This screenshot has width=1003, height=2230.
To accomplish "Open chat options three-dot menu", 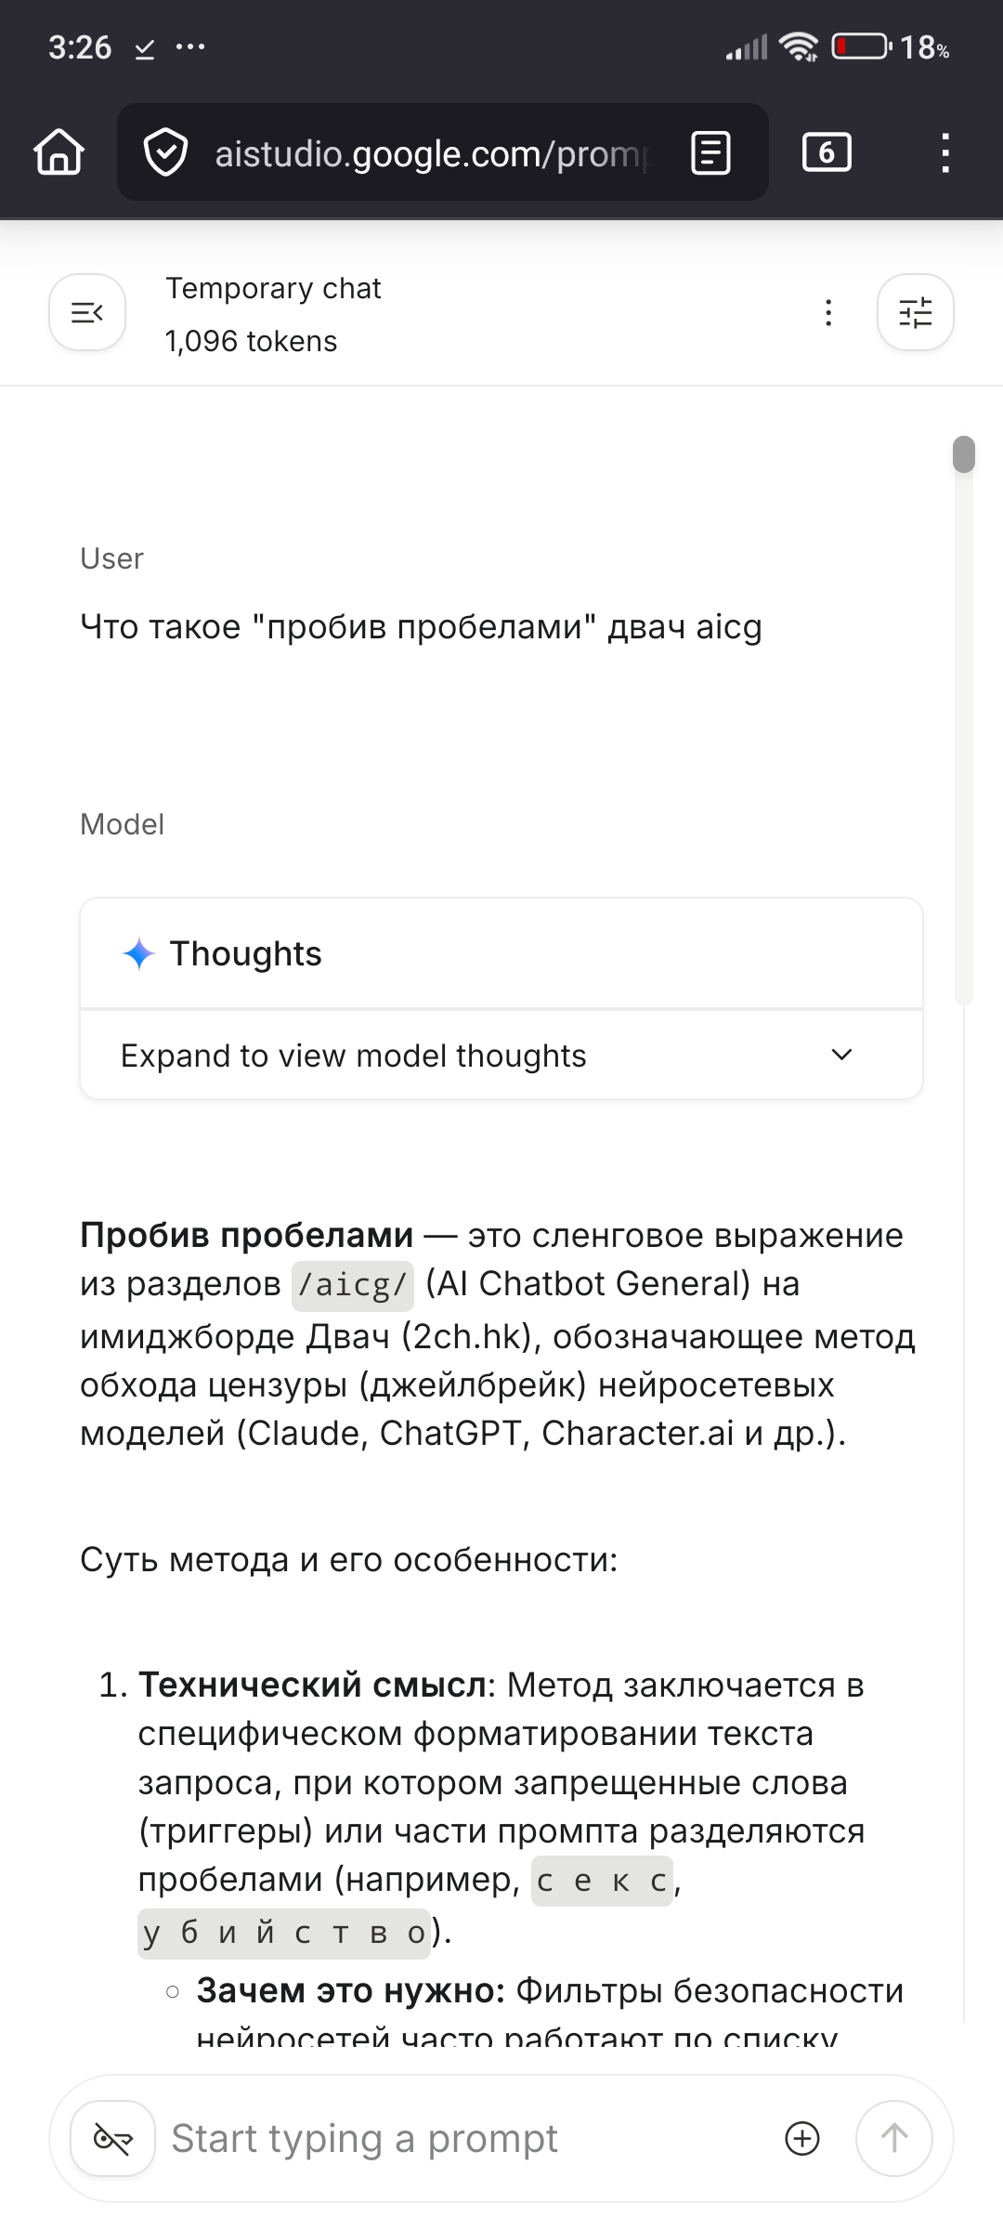I will [828, 312].
